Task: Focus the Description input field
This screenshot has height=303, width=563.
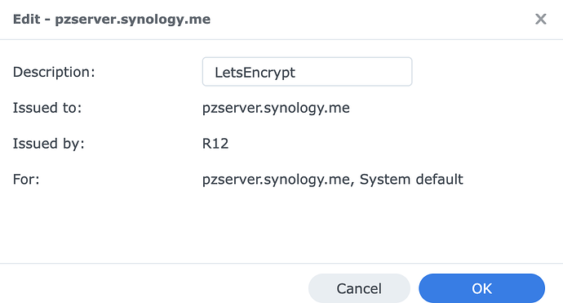Action: (x=307, y=72)
